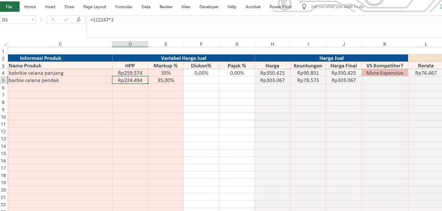Click the Harga Jual merged header cell
The image size is (442, 211).
point(331,58)
